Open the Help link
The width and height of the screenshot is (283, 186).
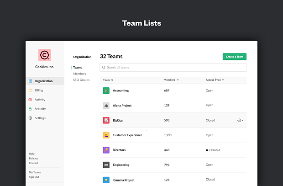31,154
